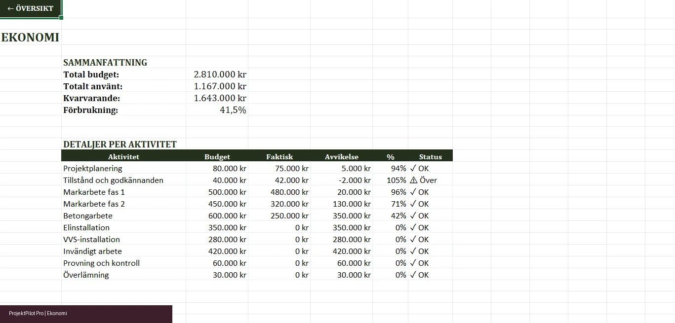
Task: Click the 280.000 kr VVS budget cell
Action: [x=227, y=239]
